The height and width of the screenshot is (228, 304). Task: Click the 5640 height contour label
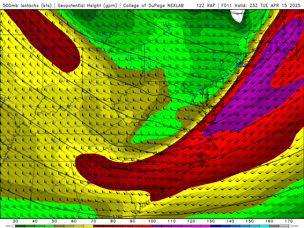[142, 171]
